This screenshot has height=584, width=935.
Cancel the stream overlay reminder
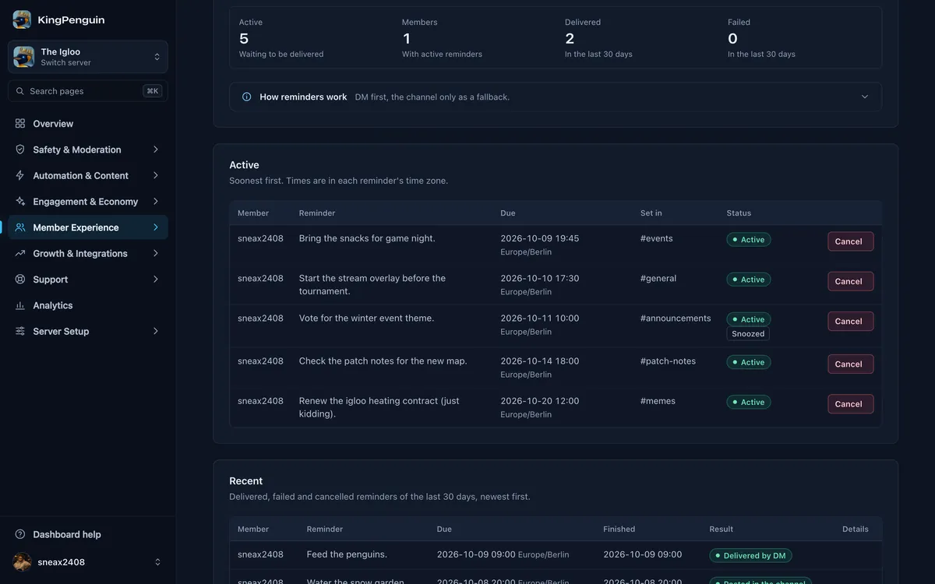point(850,281)
